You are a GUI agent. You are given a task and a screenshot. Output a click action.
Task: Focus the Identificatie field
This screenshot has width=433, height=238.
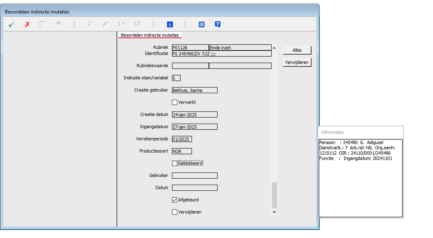[222, 54]
